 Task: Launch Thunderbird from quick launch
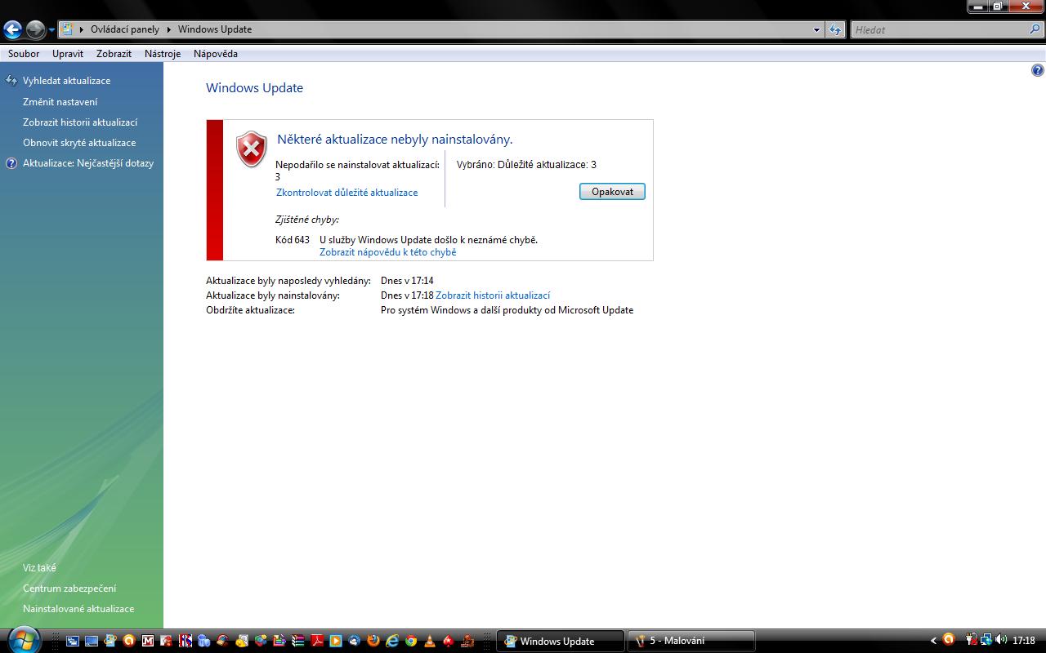point(354,642)
